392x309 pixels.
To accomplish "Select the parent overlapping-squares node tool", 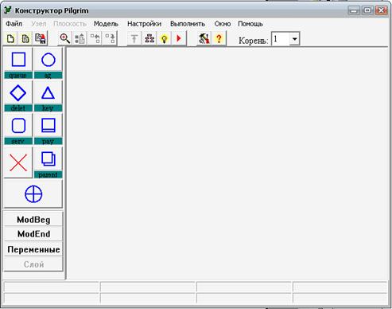I will pos(49,162).
